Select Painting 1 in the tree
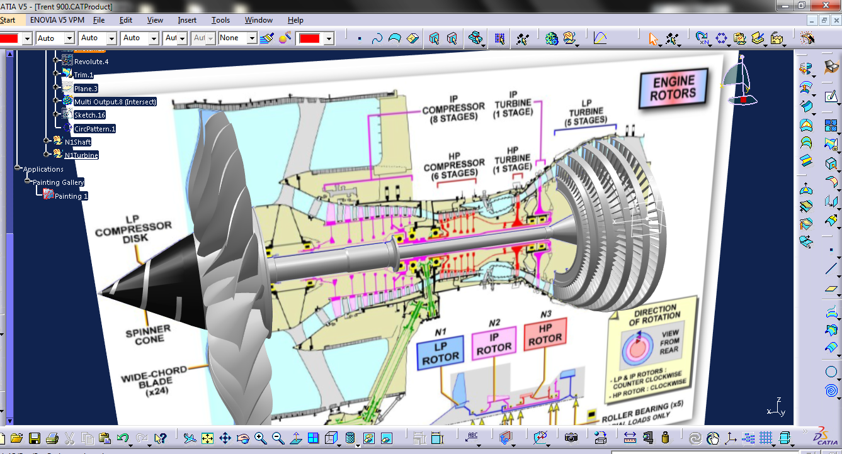The image size is (842, 454). tap(71, 196)
